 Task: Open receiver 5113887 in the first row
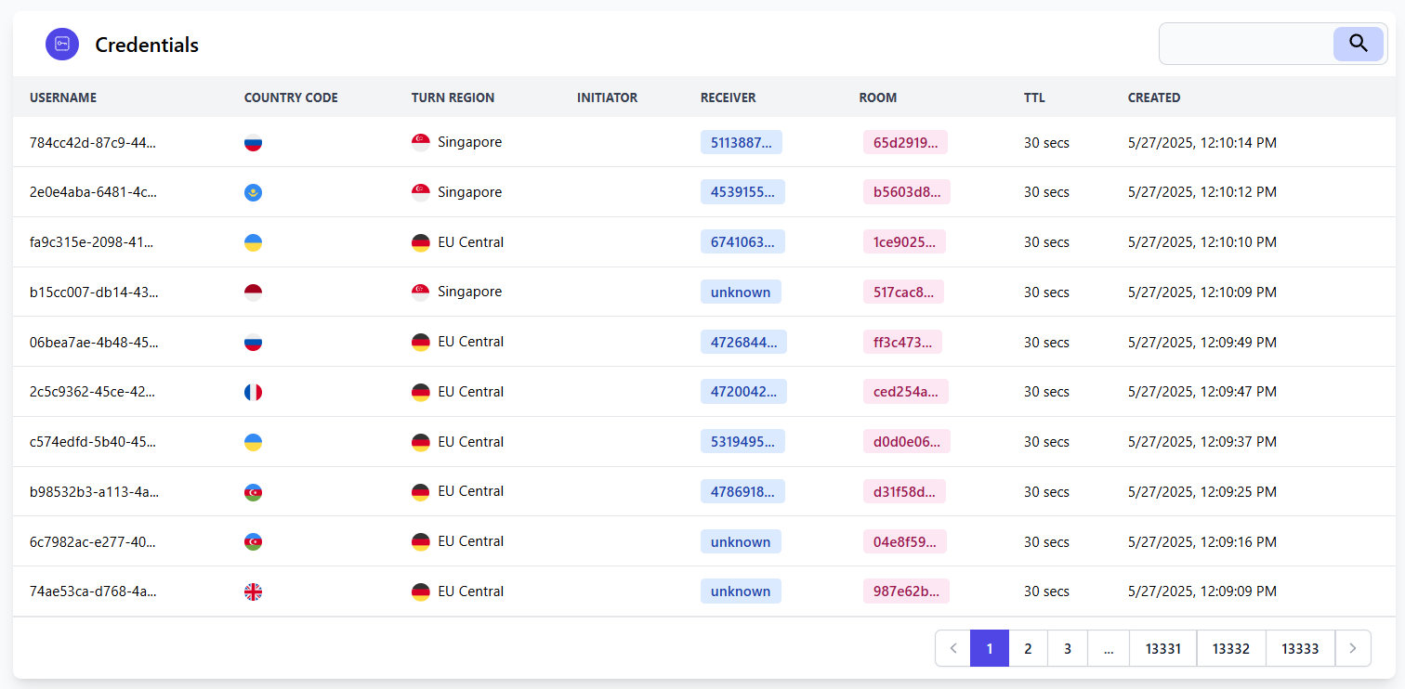point(741,141)
